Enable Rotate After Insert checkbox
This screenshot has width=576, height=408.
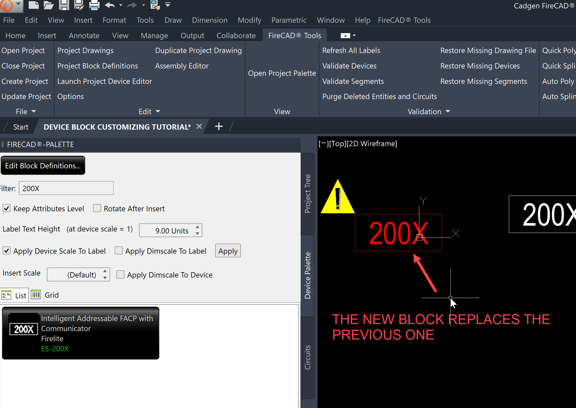click(x=97, y=208)
